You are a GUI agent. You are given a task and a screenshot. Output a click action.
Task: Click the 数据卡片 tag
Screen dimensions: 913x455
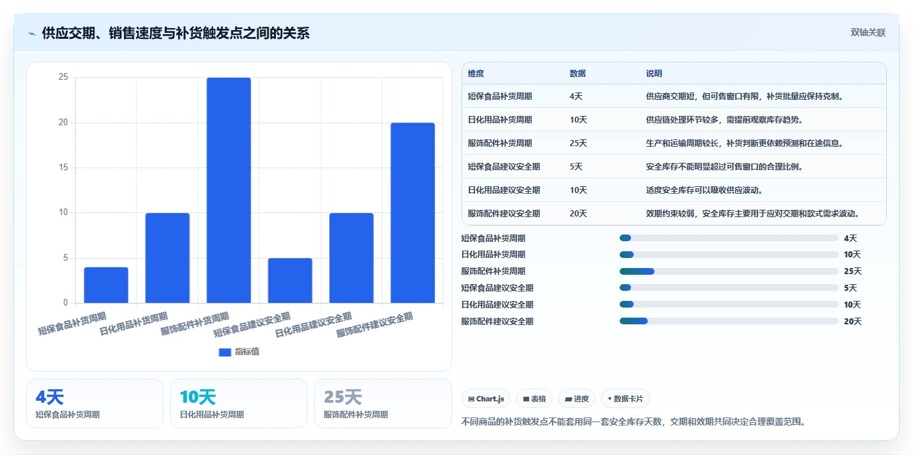625,399
